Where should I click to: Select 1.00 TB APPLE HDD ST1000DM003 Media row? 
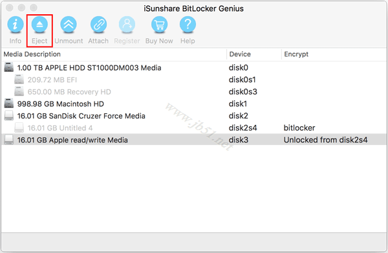tap(194, 67)
